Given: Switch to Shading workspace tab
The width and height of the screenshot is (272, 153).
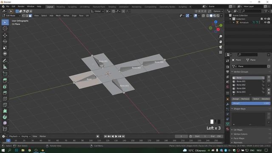Looking at the screenshot, I should [x=112, y=7].
